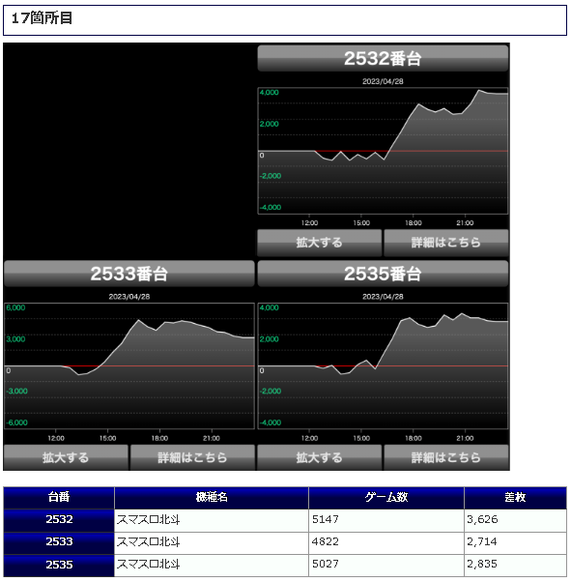571x582 pixels.
Task: Select table row for machine 2532
Action: (285, 520)
